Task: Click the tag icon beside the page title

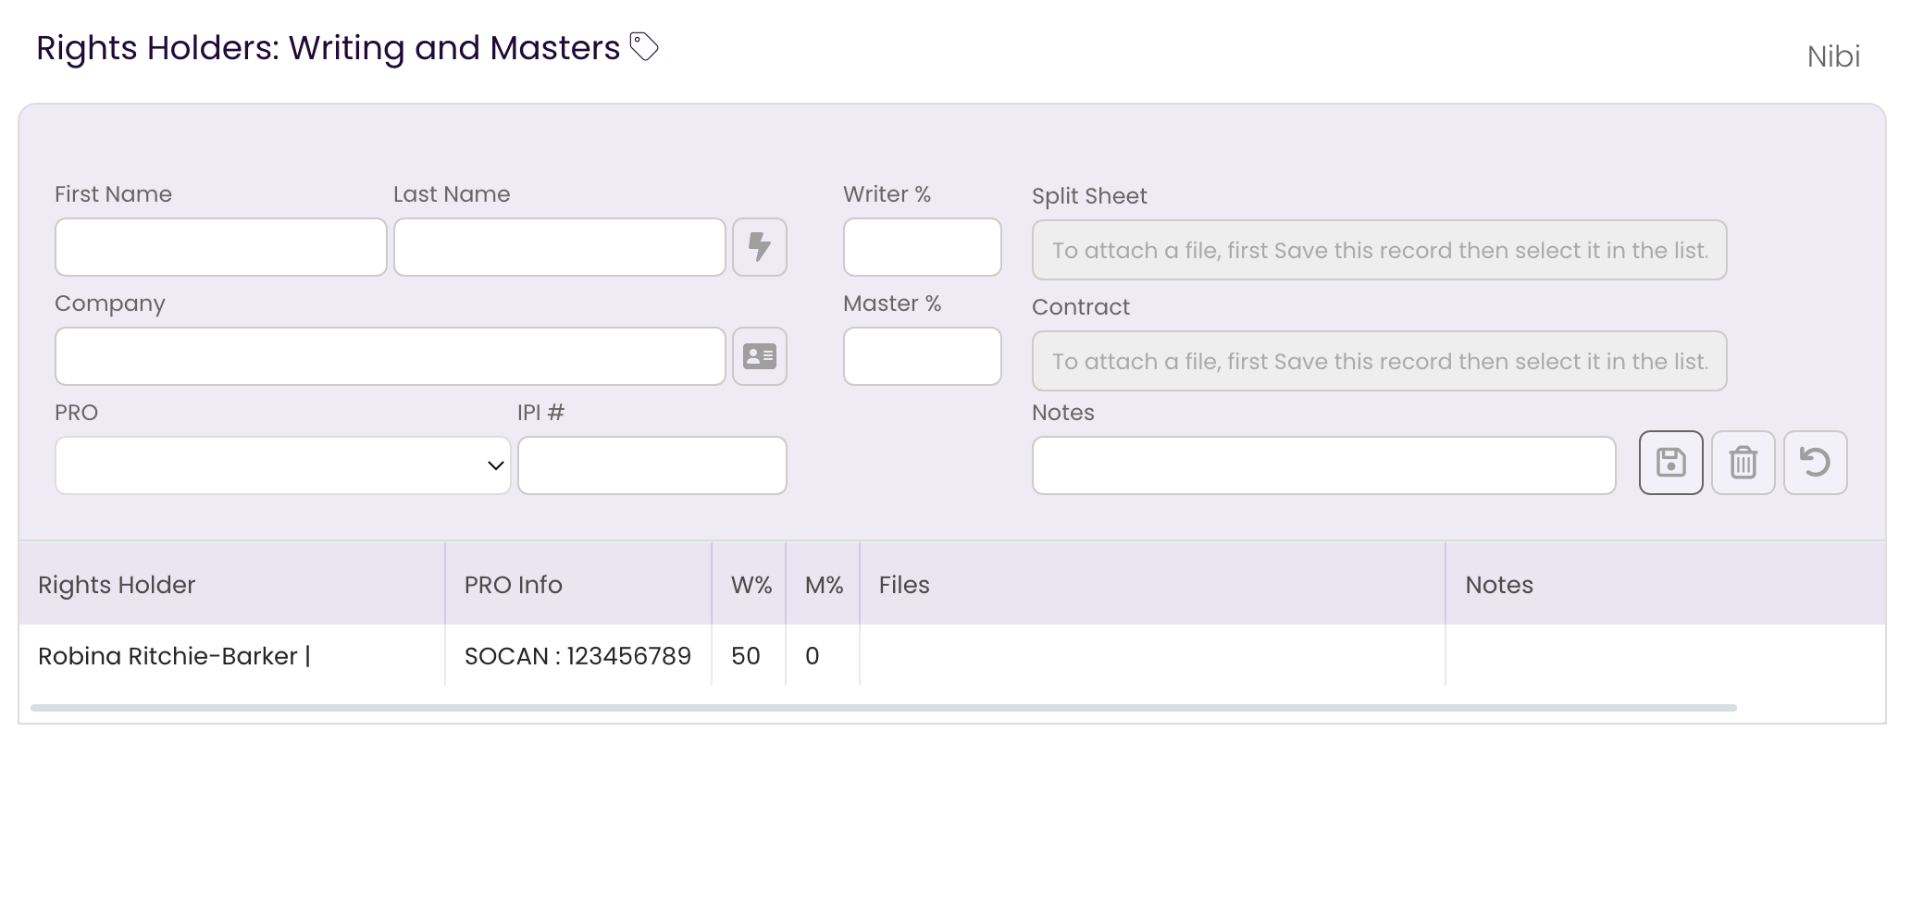Action: point(644,46)
